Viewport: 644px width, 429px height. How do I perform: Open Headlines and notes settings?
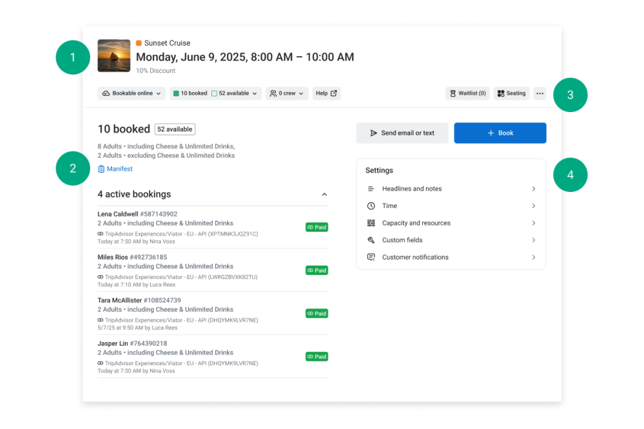[451, 189]
